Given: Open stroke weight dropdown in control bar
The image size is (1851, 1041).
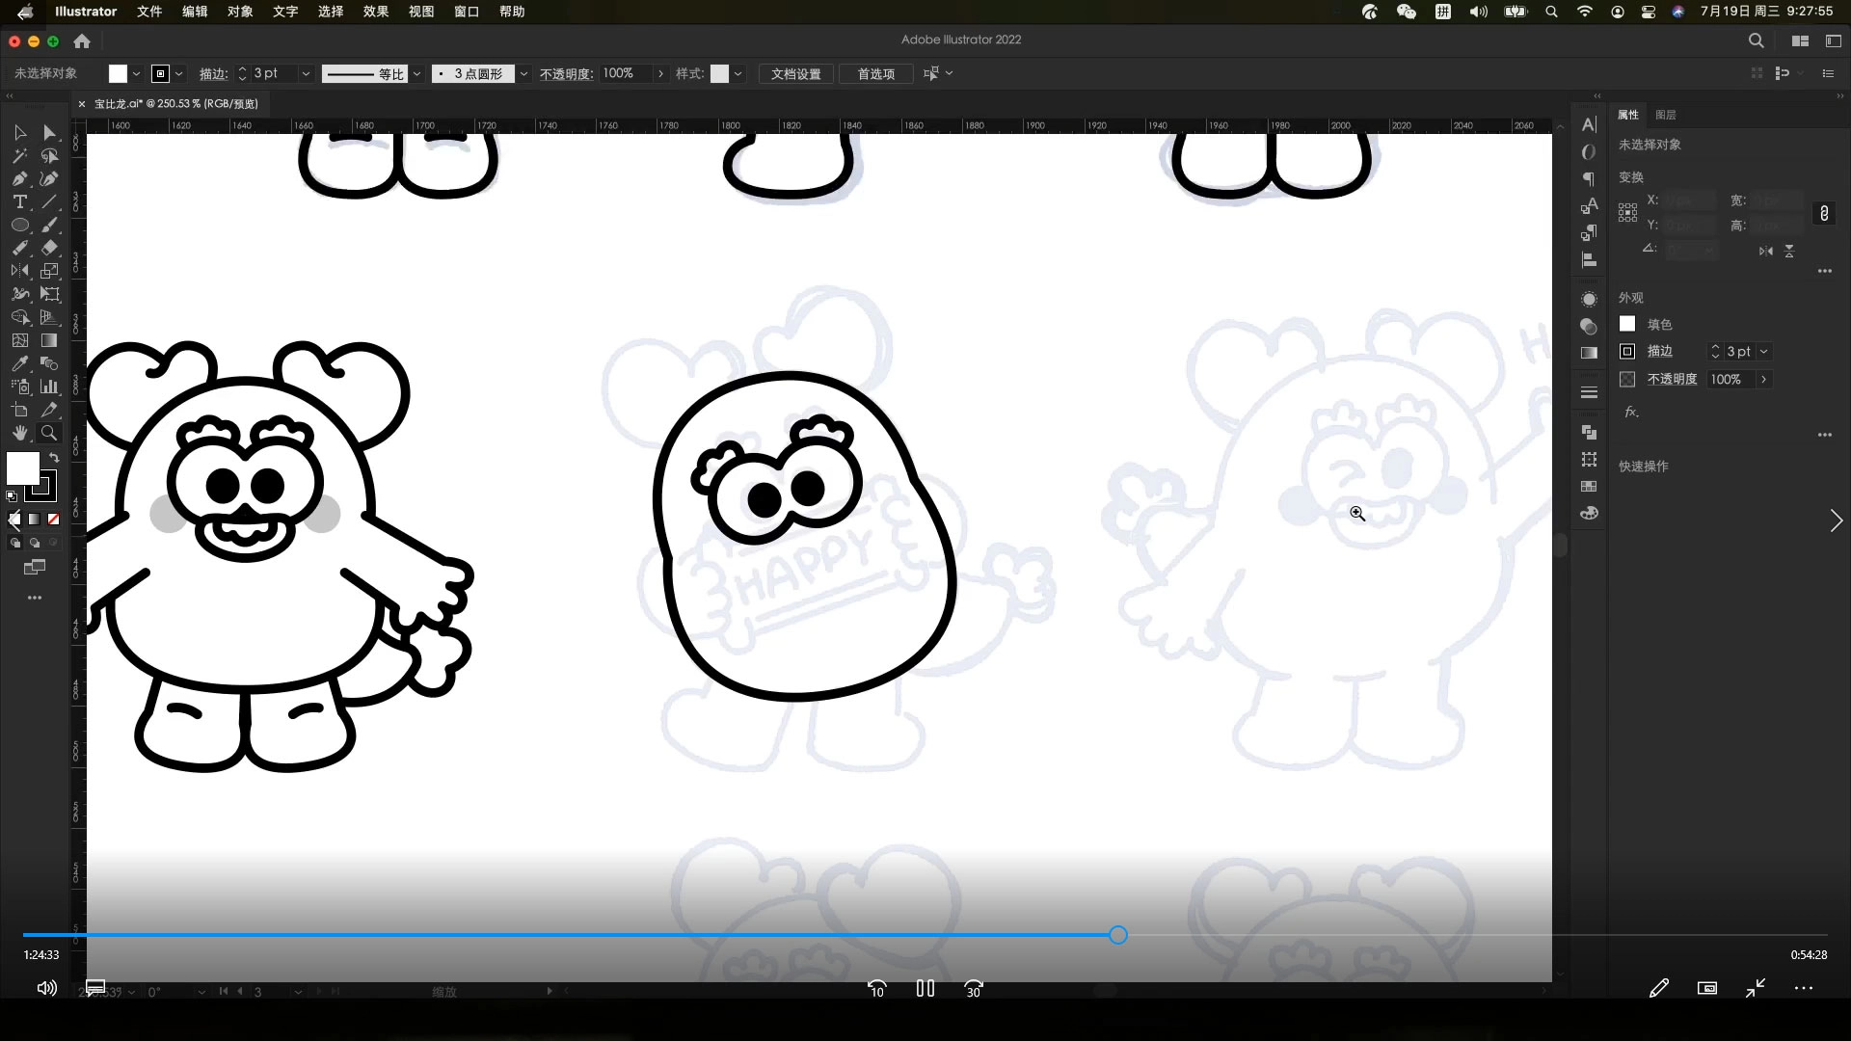Looking at the screenshot, I should click(x=306, y=74).
